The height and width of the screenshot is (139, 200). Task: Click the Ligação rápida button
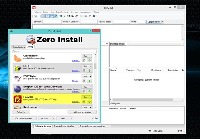coord(154,22)
